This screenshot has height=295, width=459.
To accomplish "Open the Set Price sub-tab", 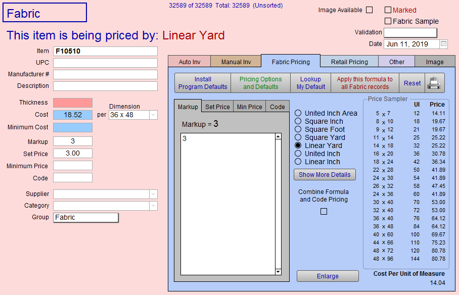I will click(x=217, y=107).
